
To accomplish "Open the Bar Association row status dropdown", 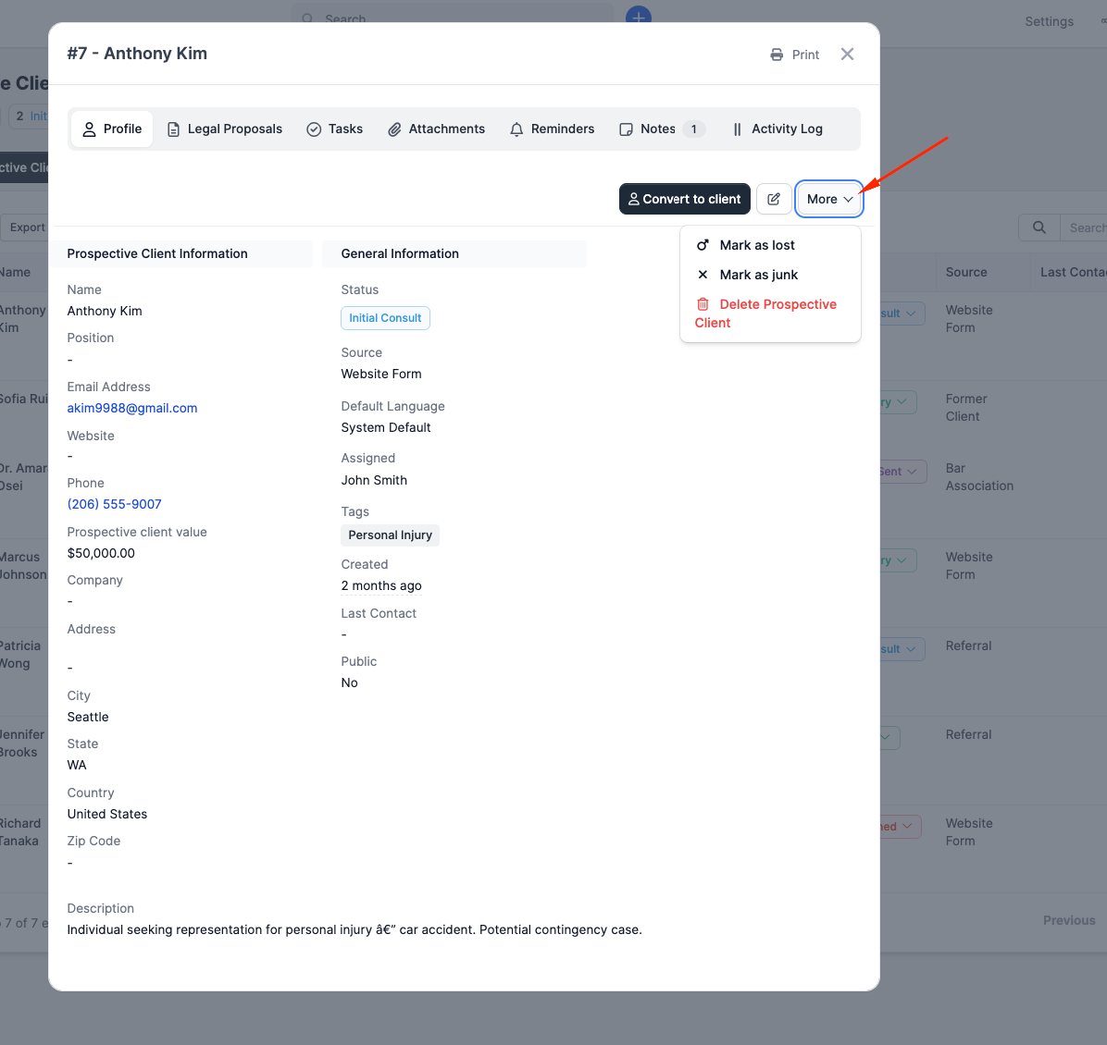I will (x=903, y=472).
